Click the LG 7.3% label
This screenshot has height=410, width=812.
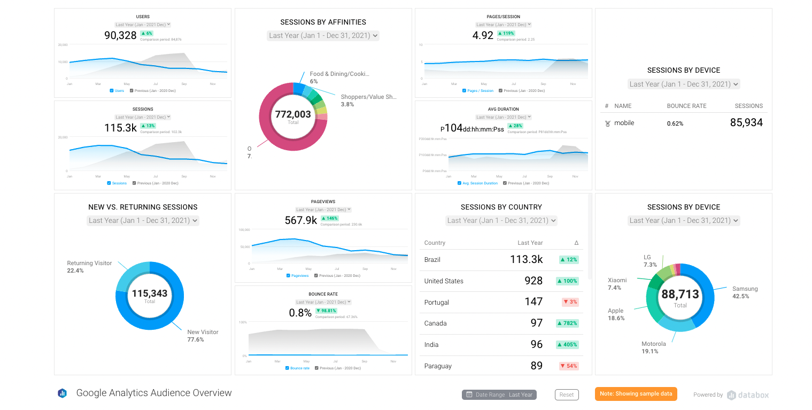(x=650, y=261)
